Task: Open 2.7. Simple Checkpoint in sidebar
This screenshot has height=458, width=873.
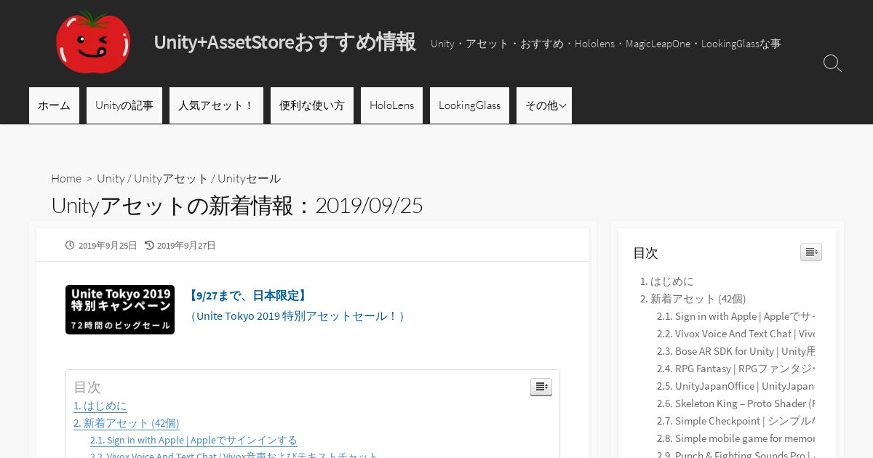Action: pos(736,421)
